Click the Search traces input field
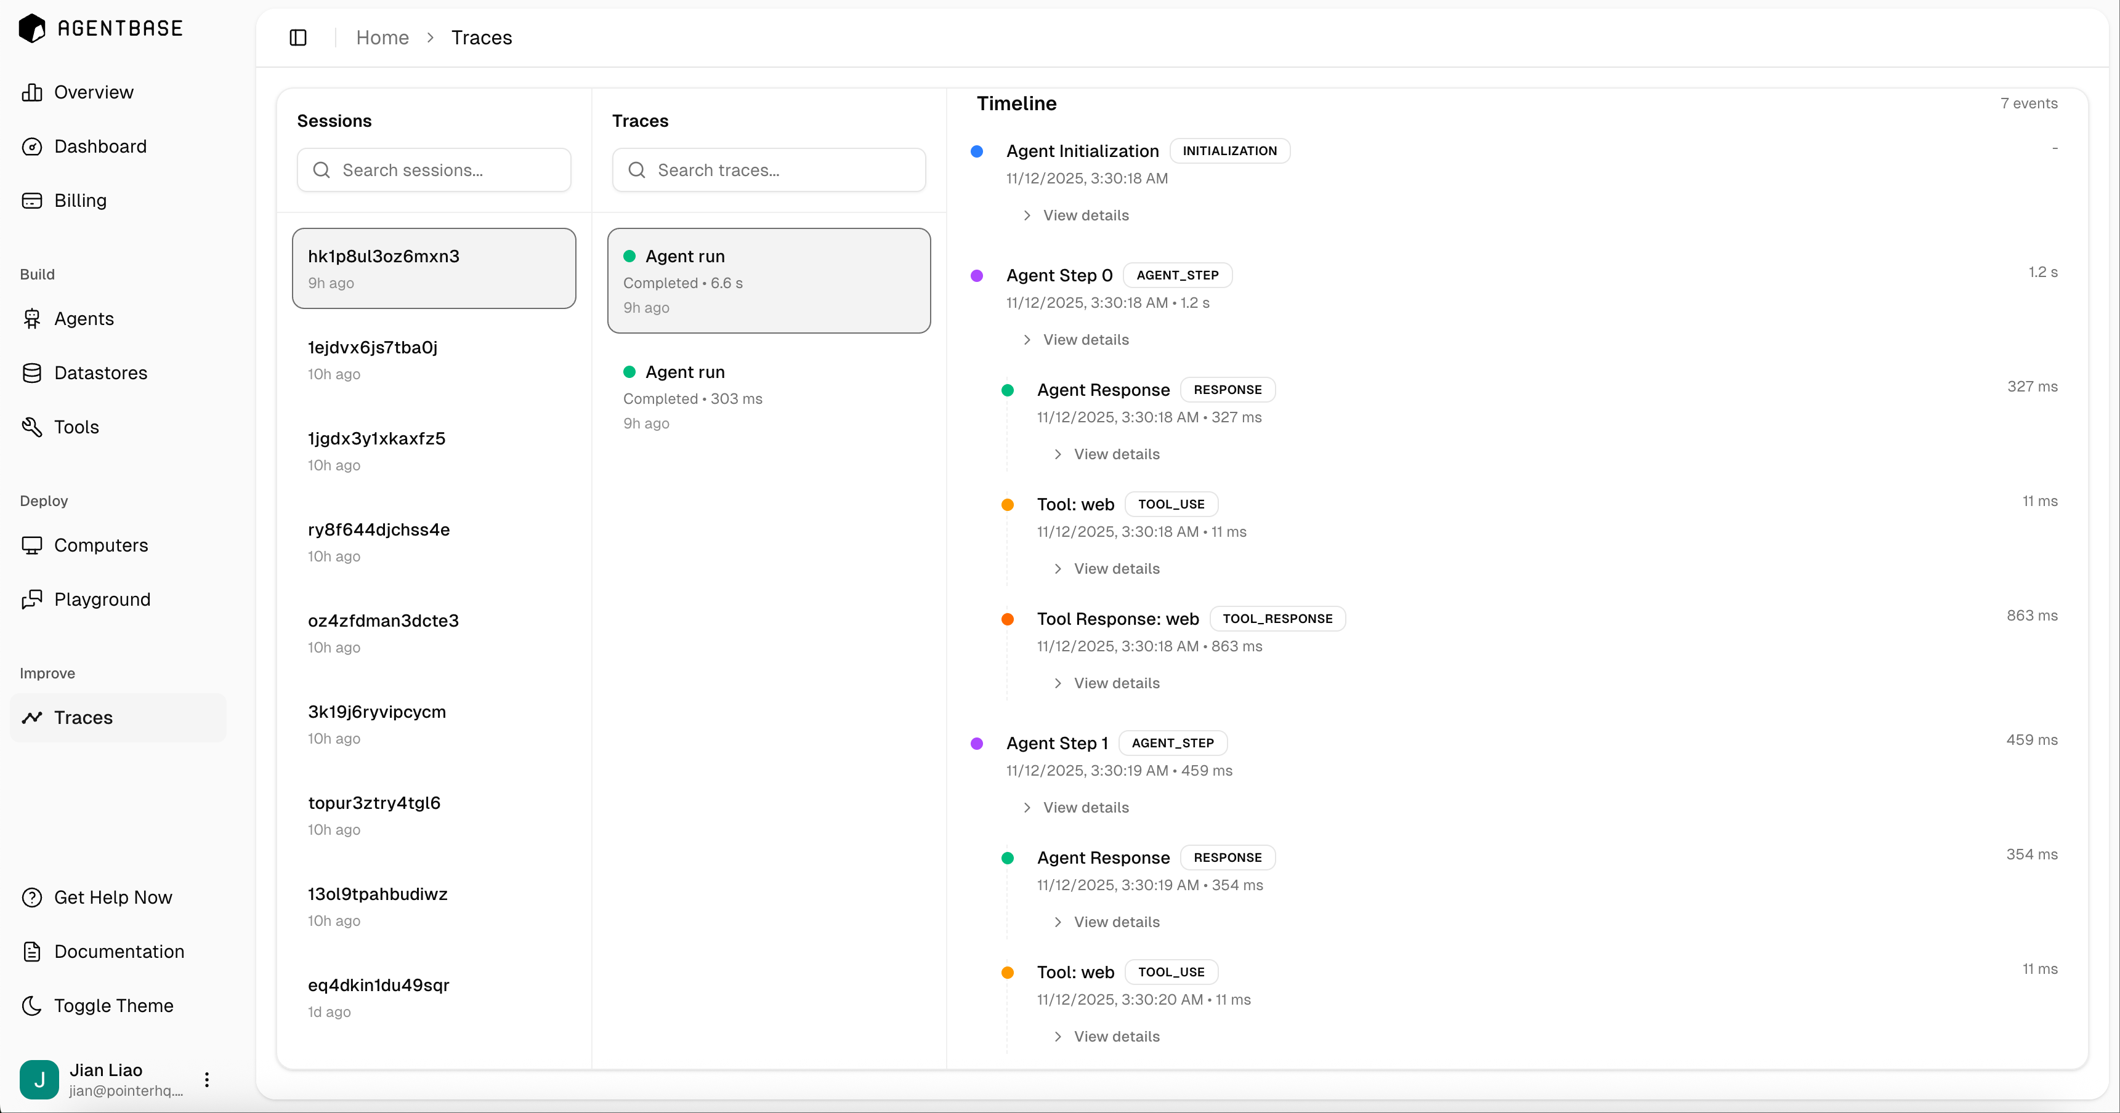The width and height of the screenshot is (2120, 1113). tap(768, 169)
